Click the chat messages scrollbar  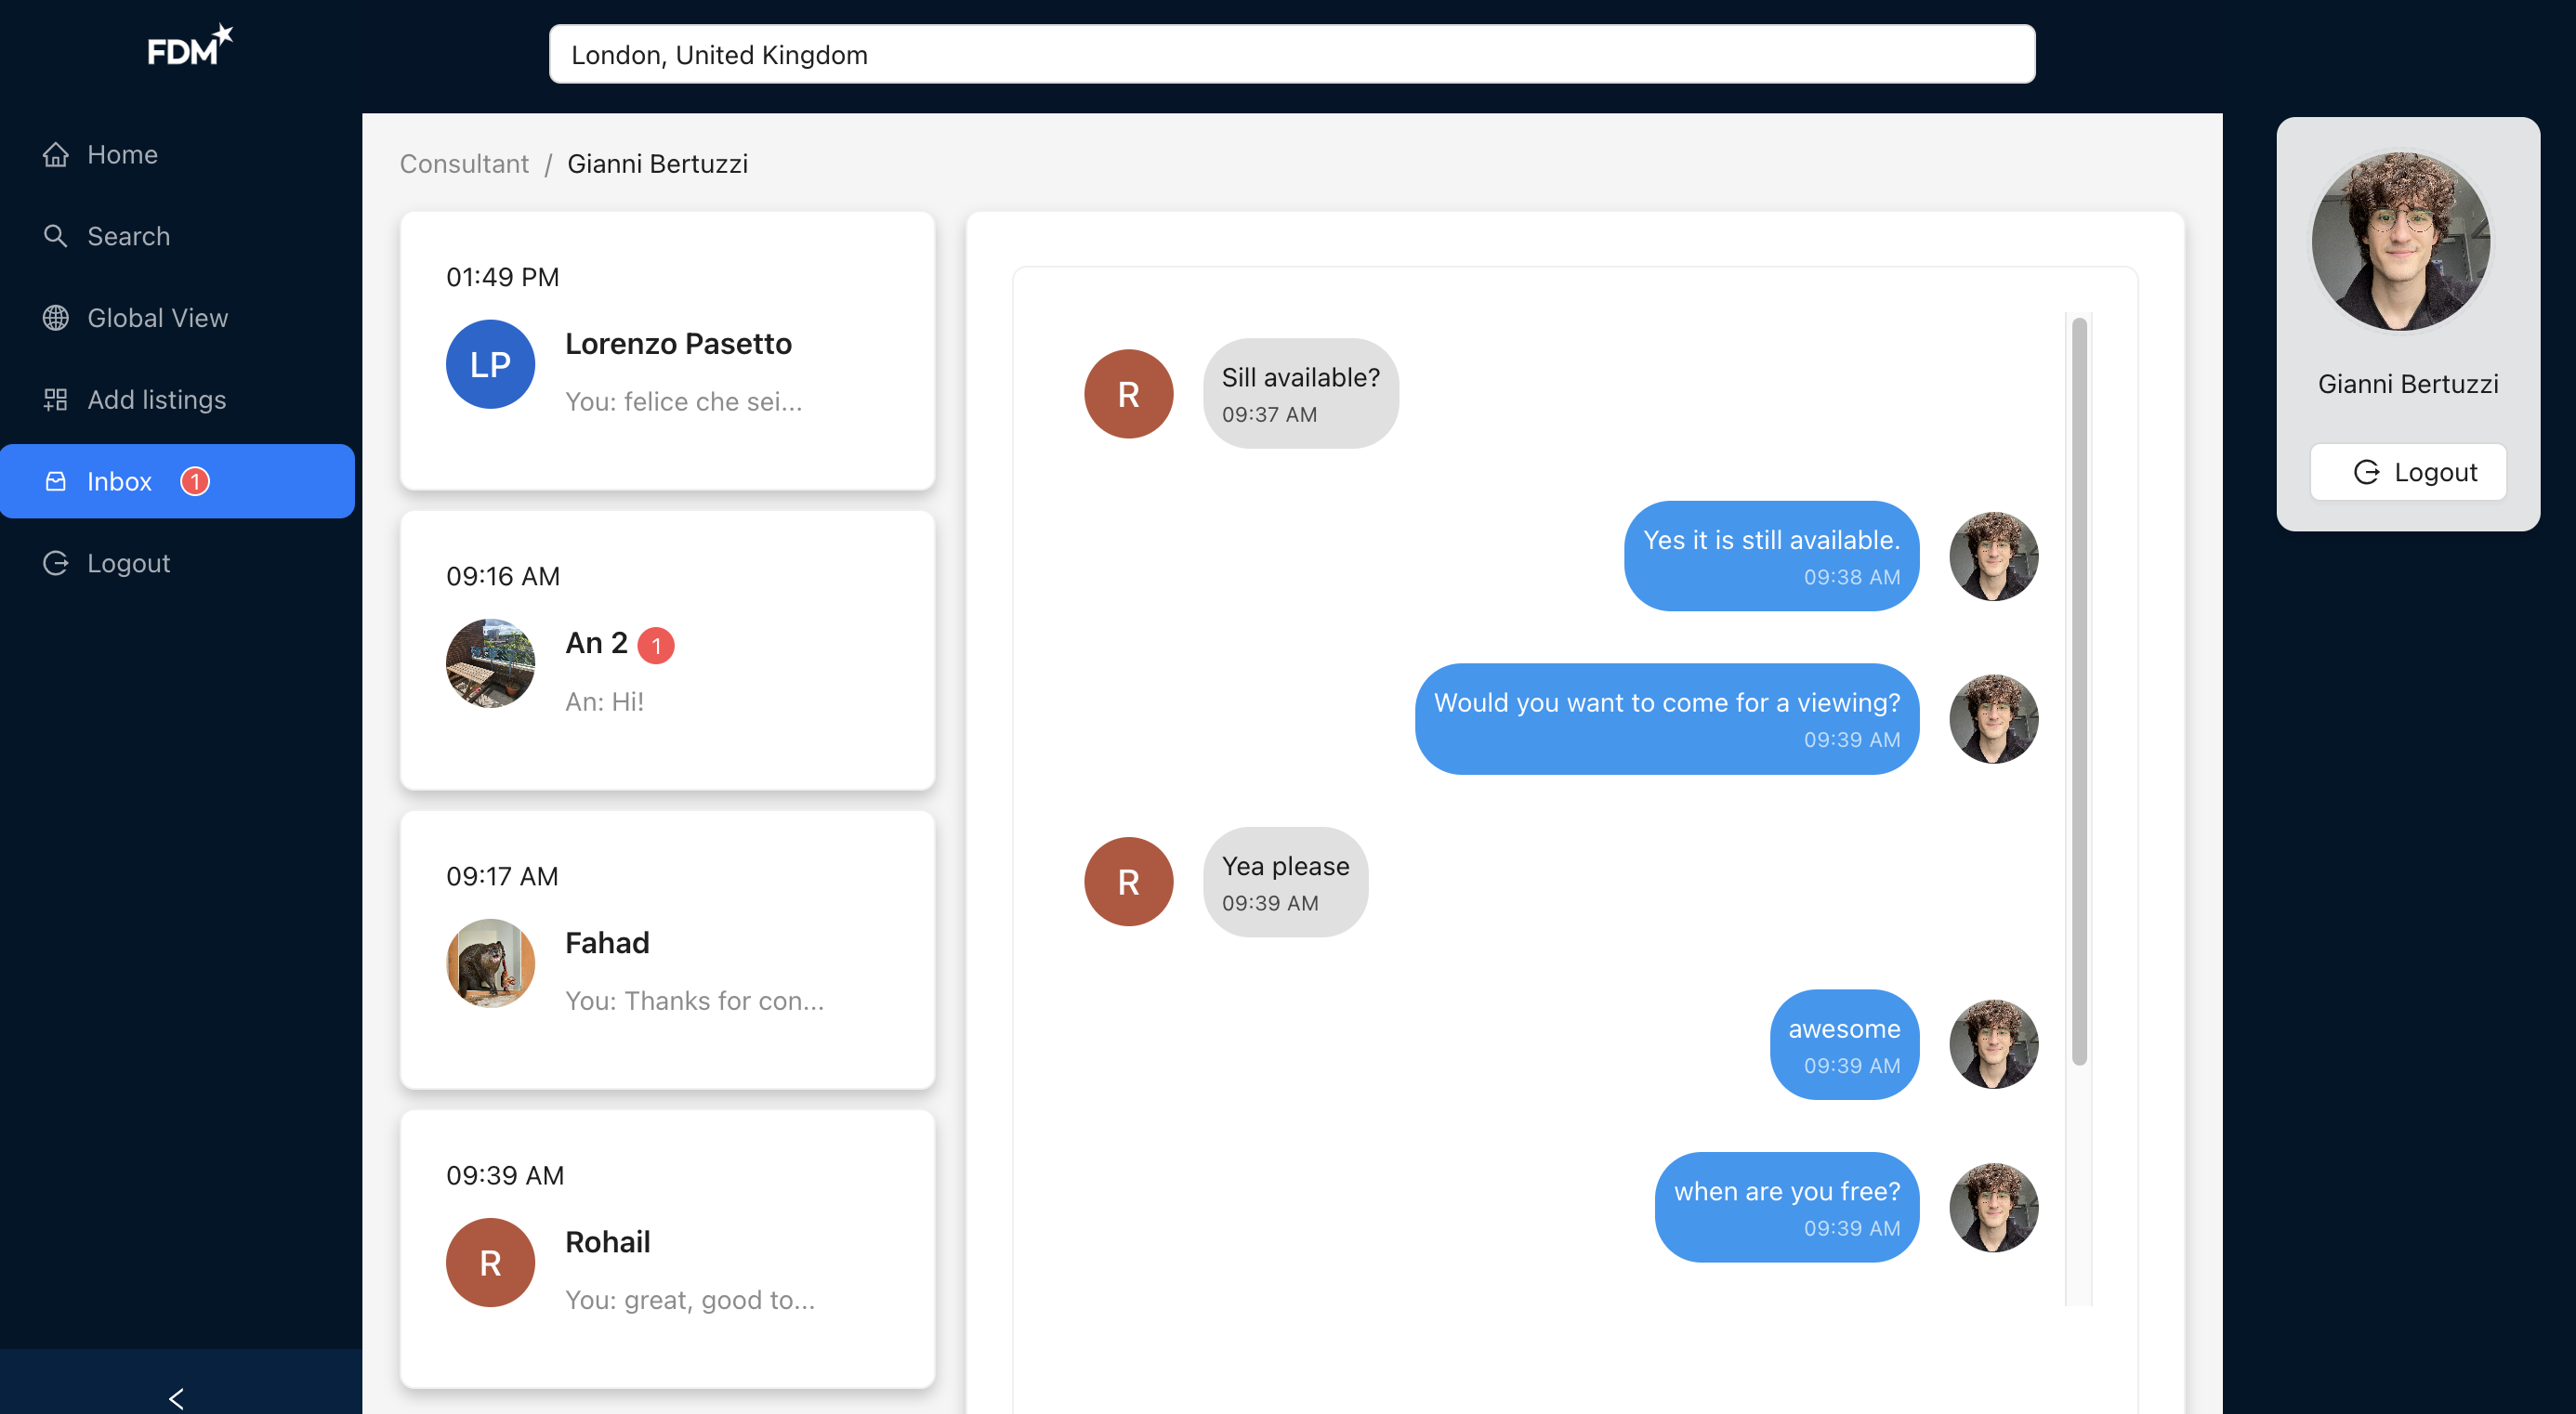(x=2078, y=690)
